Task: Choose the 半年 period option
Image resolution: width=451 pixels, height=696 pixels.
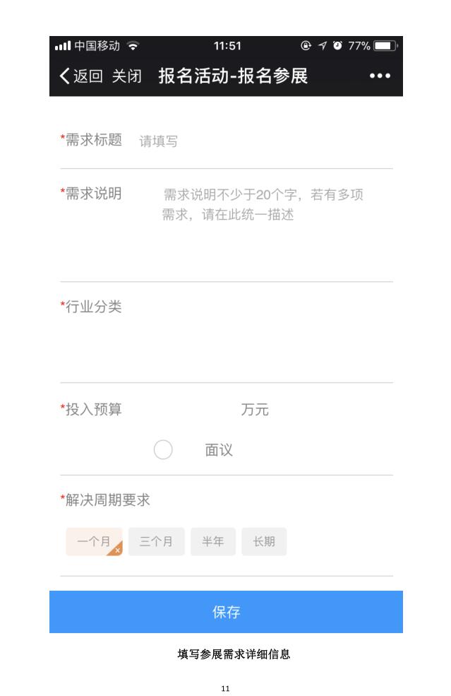Action: click(x=213, y=542)
